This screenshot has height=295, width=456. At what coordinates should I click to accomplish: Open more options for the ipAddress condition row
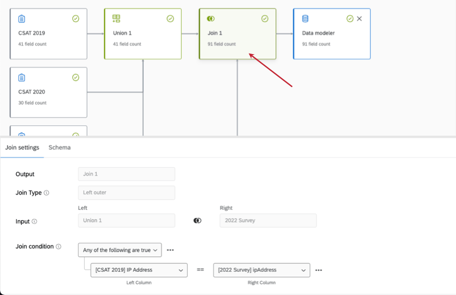[319, 270]
